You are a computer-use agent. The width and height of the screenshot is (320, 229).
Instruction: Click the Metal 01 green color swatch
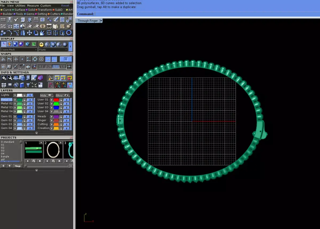pos(19,100)
